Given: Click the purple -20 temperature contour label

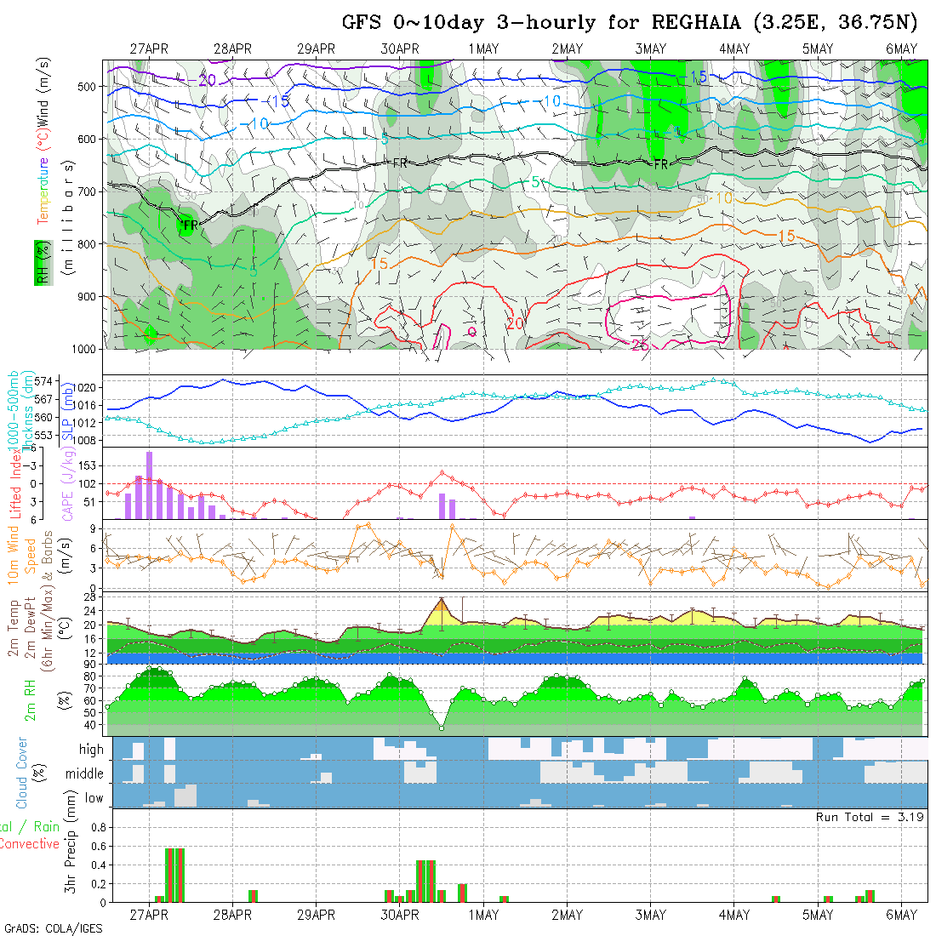Looking at the screenshot, I should [203, 79].
